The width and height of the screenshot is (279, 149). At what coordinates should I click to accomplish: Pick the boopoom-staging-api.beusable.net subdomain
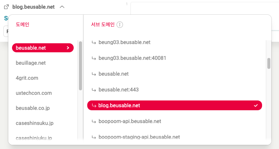pyautogui.click(x=174, y=137)
